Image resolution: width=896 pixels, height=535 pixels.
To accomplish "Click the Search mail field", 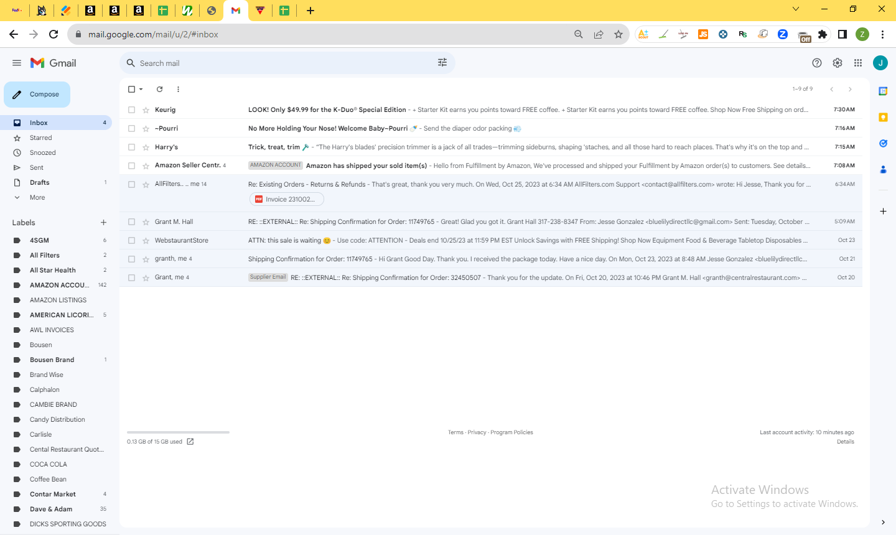I will click(x=286, y=63).
